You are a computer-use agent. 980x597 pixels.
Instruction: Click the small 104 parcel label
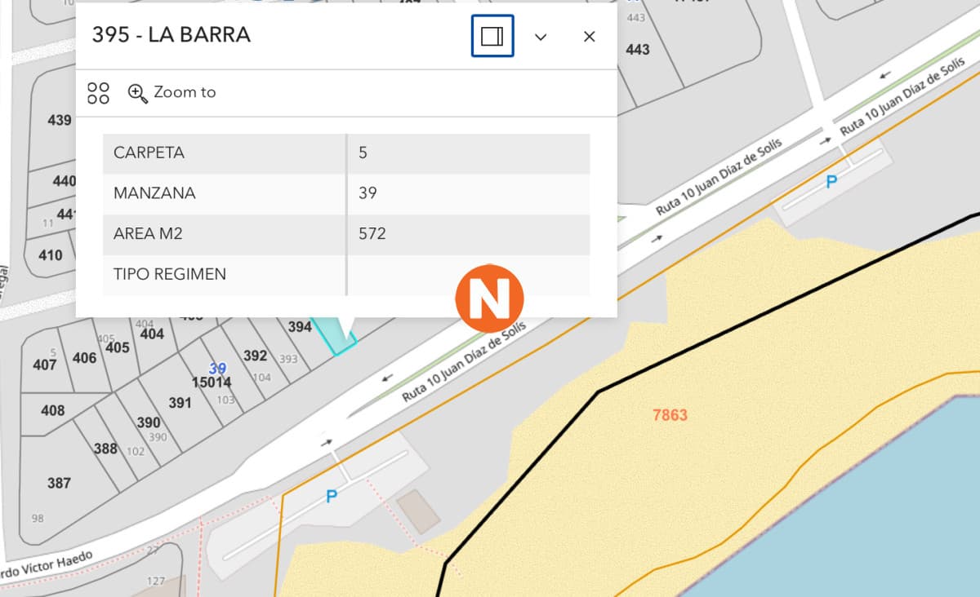[262, 378]
